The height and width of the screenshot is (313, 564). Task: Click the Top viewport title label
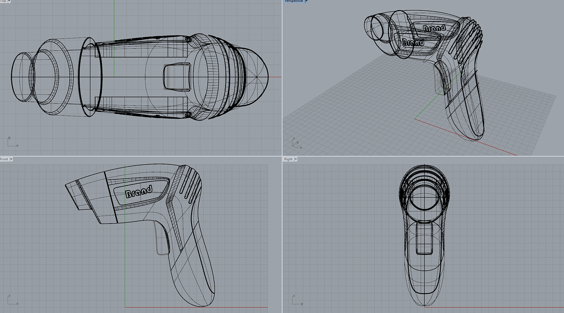pyautogui.click(x=3, y=1)
